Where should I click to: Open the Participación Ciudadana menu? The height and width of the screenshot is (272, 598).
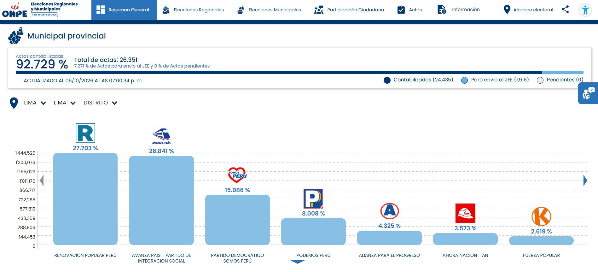pyautogui.click(x=349, y=10)
